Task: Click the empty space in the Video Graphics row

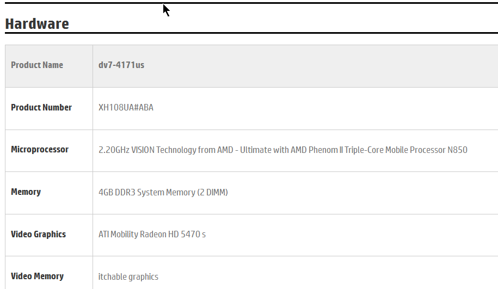Action: point(352,235)
